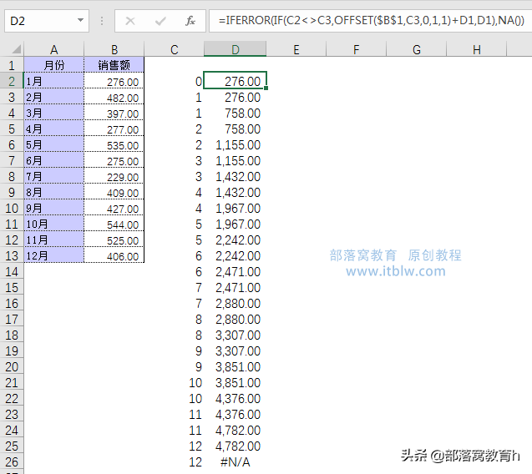Viewport: 532px width, 474px height.
Task: Select column F header
Action: click(357, 50)
